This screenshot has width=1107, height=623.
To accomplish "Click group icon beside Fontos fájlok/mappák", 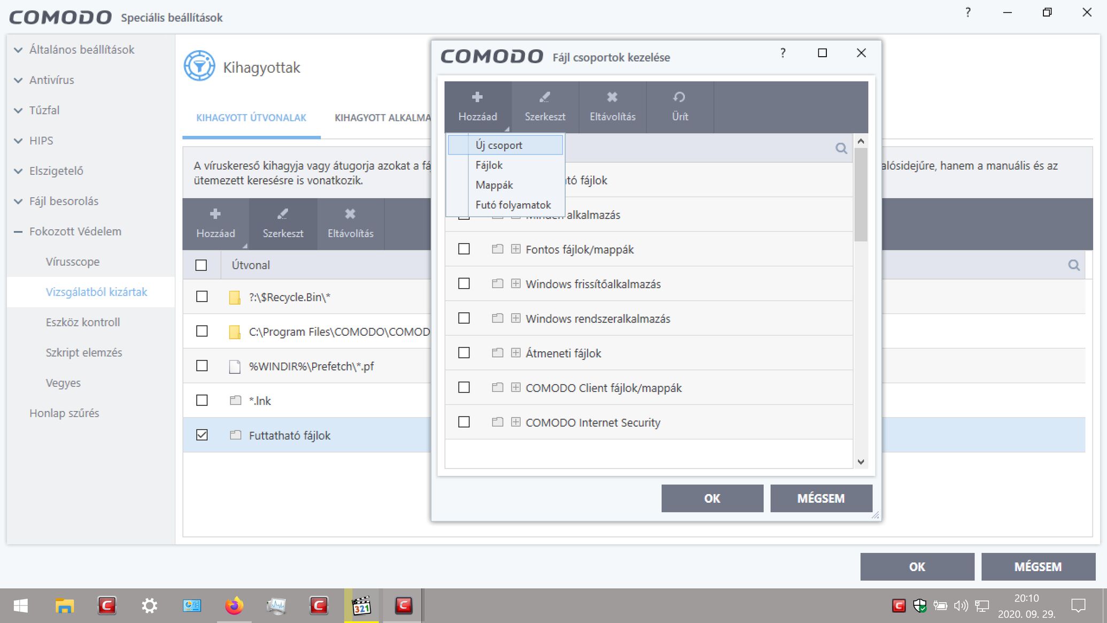I will coord(498,249).
